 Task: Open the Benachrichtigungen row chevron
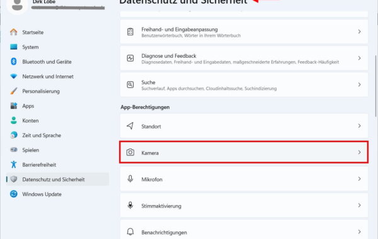[x=360, y=231]
